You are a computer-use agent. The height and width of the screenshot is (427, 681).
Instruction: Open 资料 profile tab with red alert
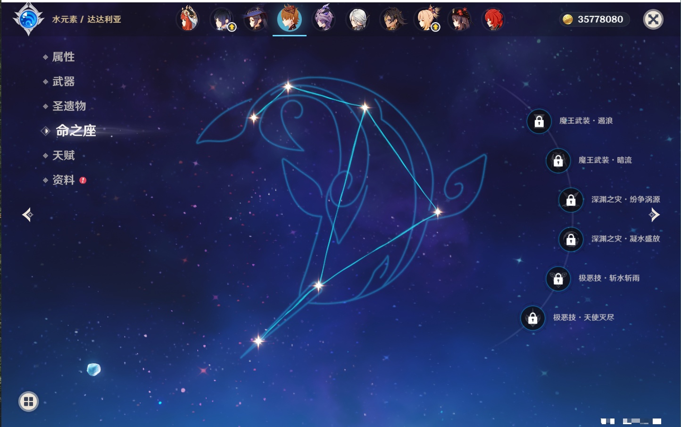[x=63, y=180]
